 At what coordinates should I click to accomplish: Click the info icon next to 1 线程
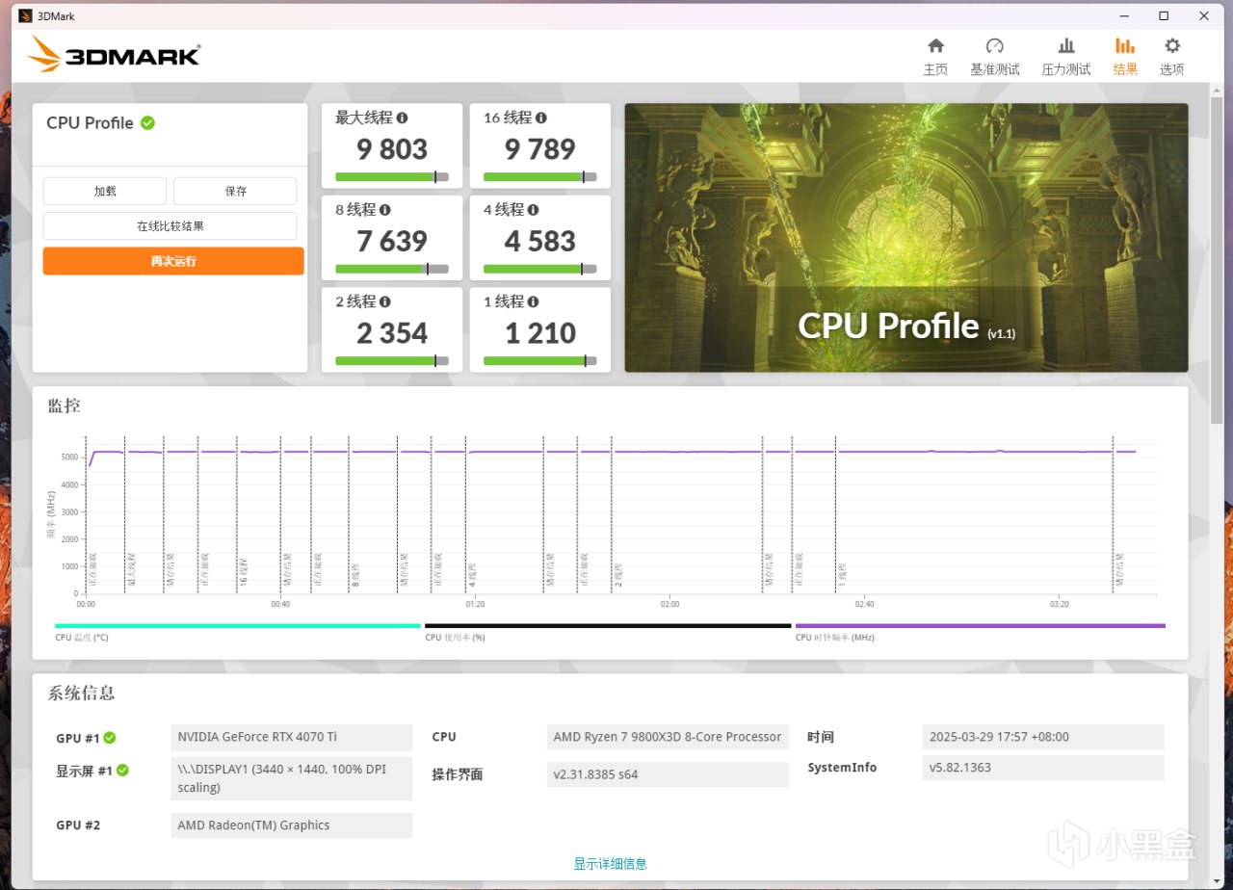coord(534,301)
